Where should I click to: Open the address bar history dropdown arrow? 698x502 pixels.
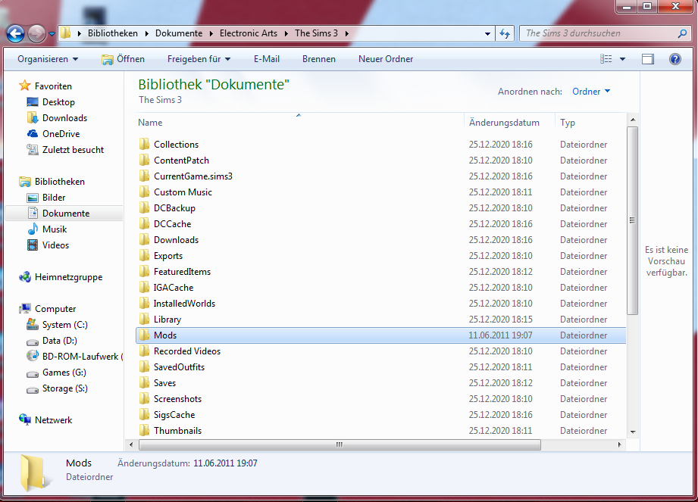[x=487, y=33]
